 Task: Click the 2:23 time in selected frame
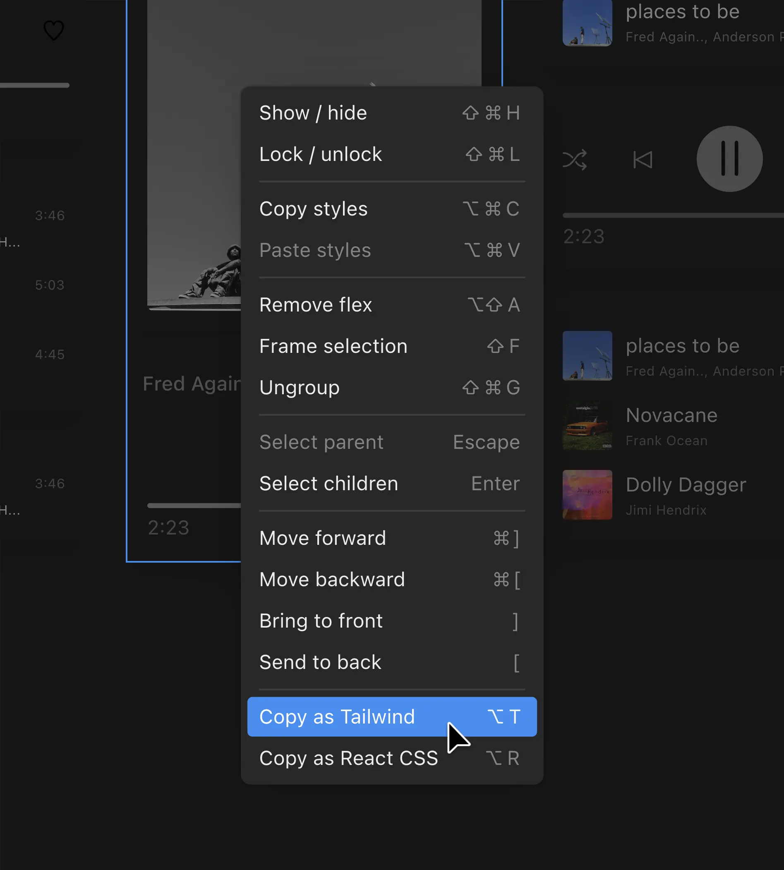(168, 528)
